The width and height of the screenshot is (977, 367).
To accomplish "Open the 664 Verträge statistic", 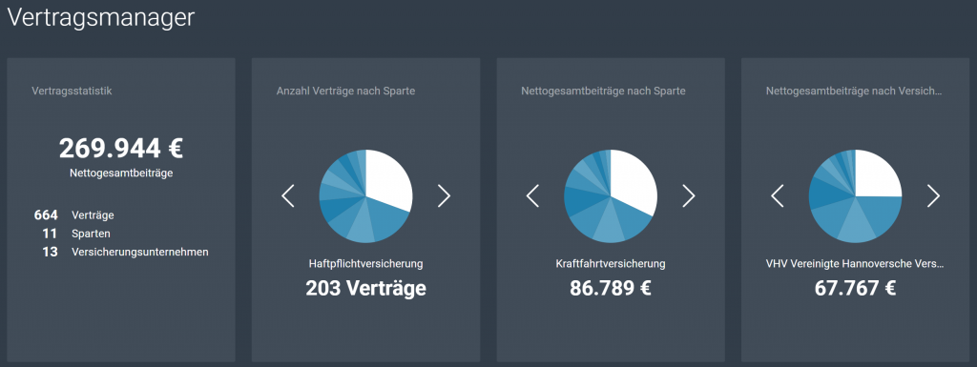I will coord(74,215).
